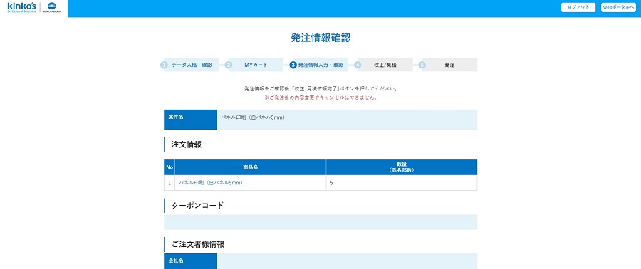Click the instruction text about 校正、見積依頼完了
Screen dimensions: 641x269
pos(320,88)
